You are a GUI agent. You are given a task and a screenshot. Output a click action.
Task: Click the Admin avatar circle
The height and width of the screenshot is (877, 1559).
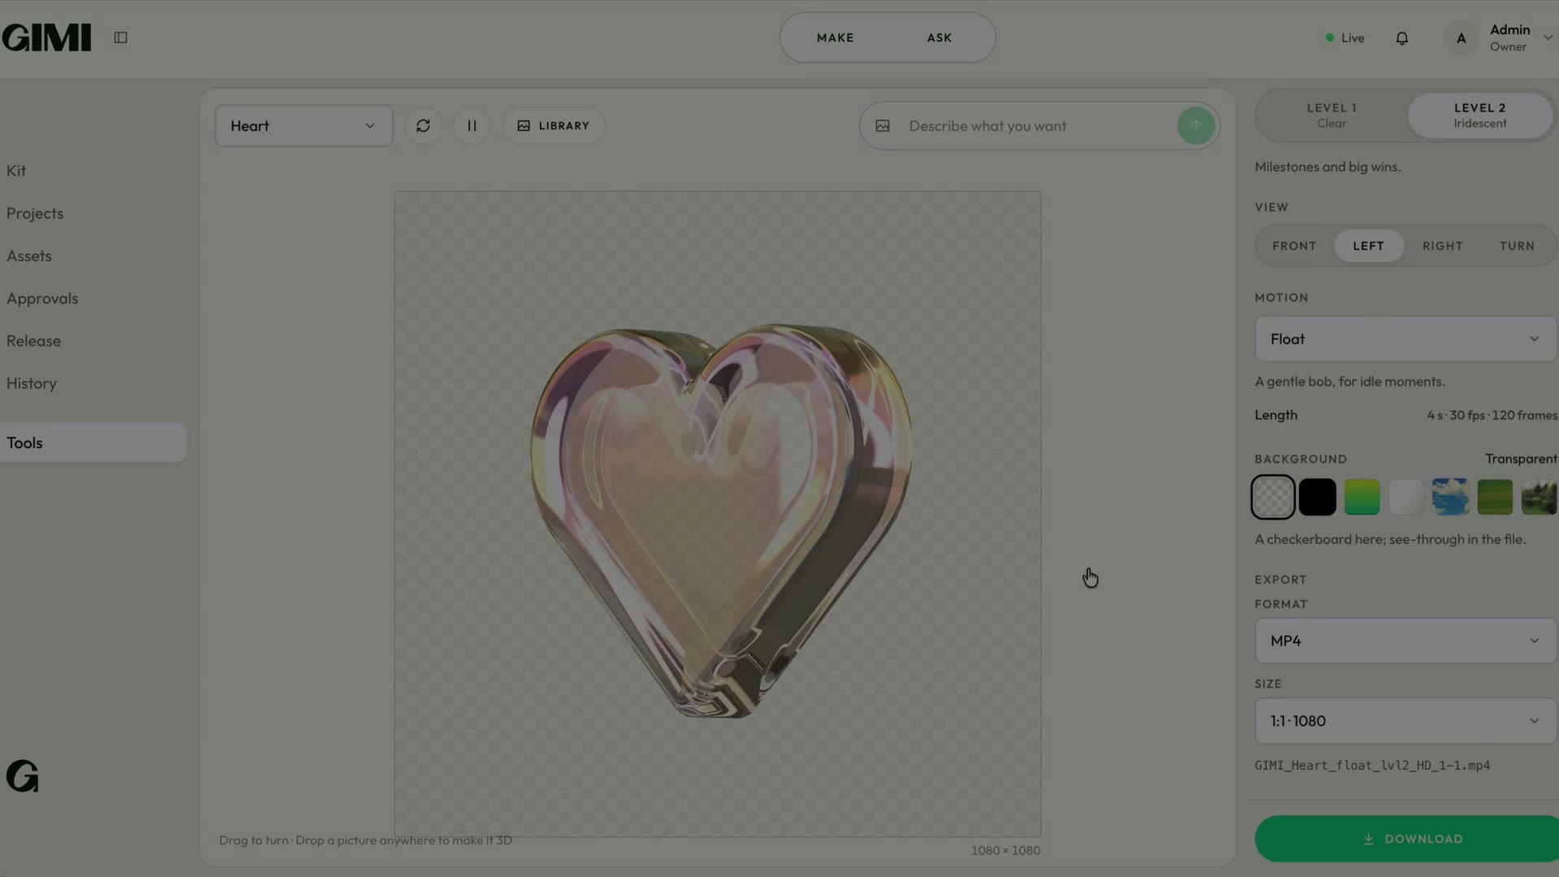(1461, 38)
